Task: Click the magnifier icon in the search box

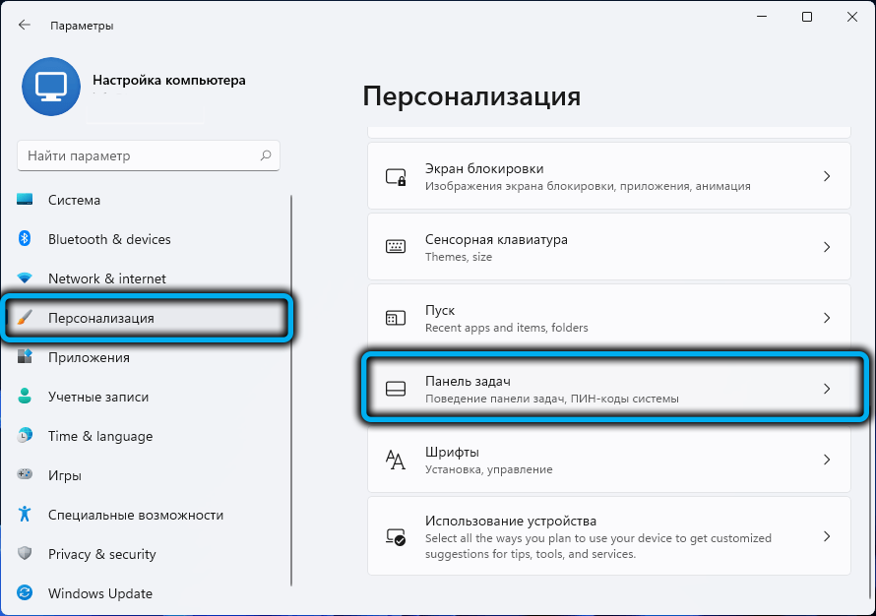Action: (266, 155)
